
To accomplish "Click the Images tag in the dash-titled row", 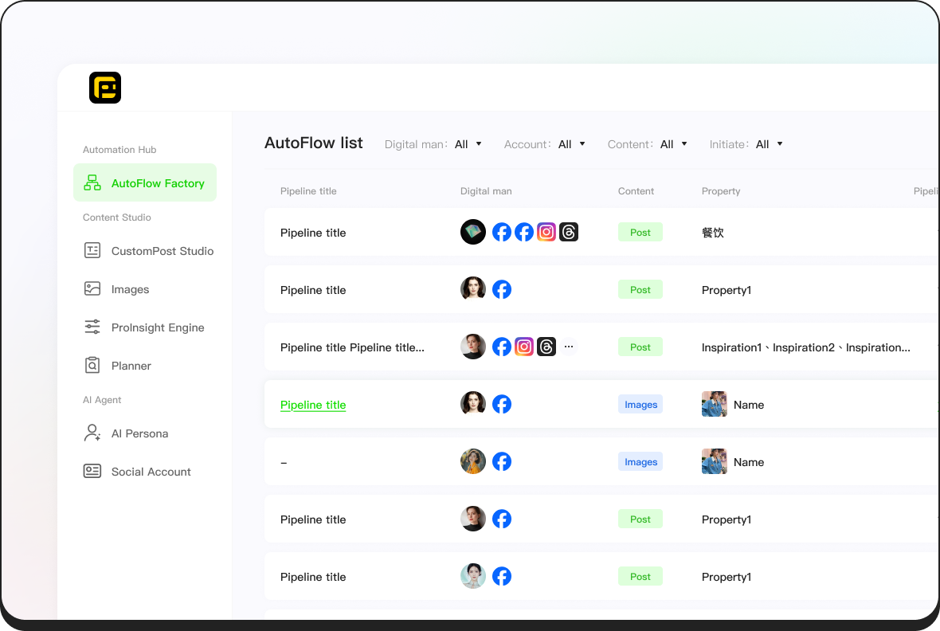I will [640, 462].
